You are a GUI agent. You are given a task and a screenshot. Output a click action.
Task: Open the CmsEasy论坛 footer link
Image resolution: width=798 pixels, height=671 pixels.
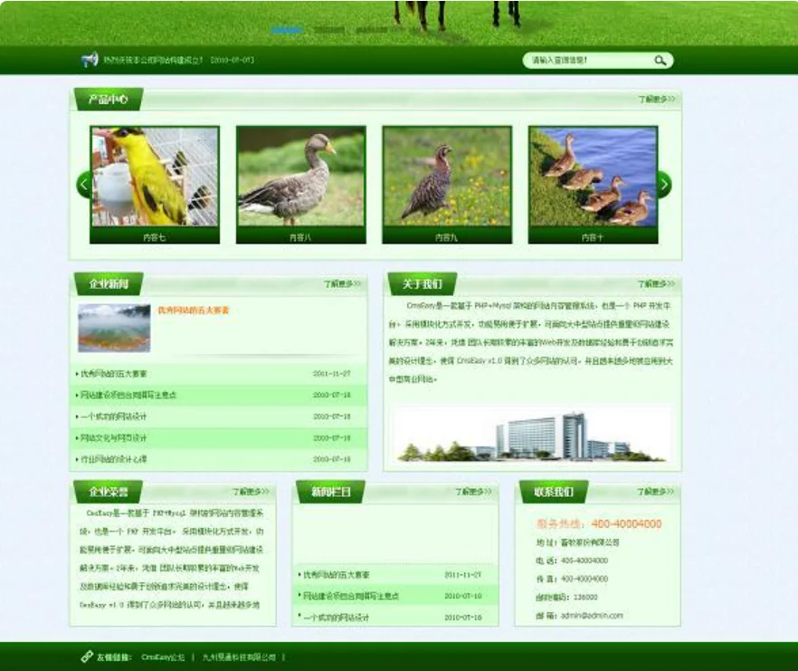(163, 657)
